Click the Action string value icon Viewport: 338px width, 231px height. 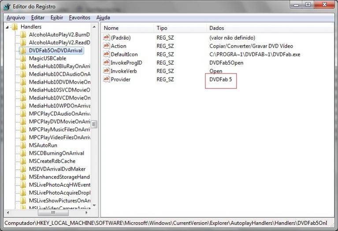click(106, 46)
